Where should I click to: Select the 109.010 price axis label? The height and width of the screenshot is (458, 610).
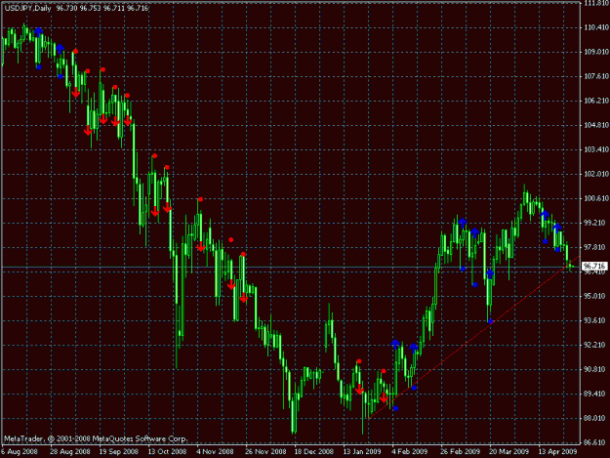(595, 52)
